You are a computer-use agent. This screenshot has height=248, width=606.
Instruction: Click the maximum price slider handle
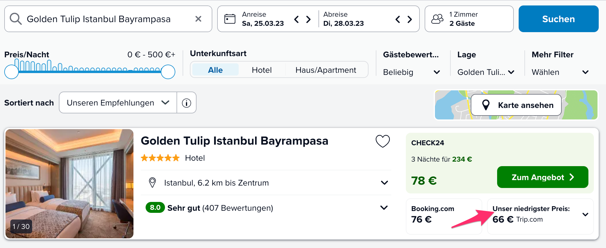pos(168,72)
